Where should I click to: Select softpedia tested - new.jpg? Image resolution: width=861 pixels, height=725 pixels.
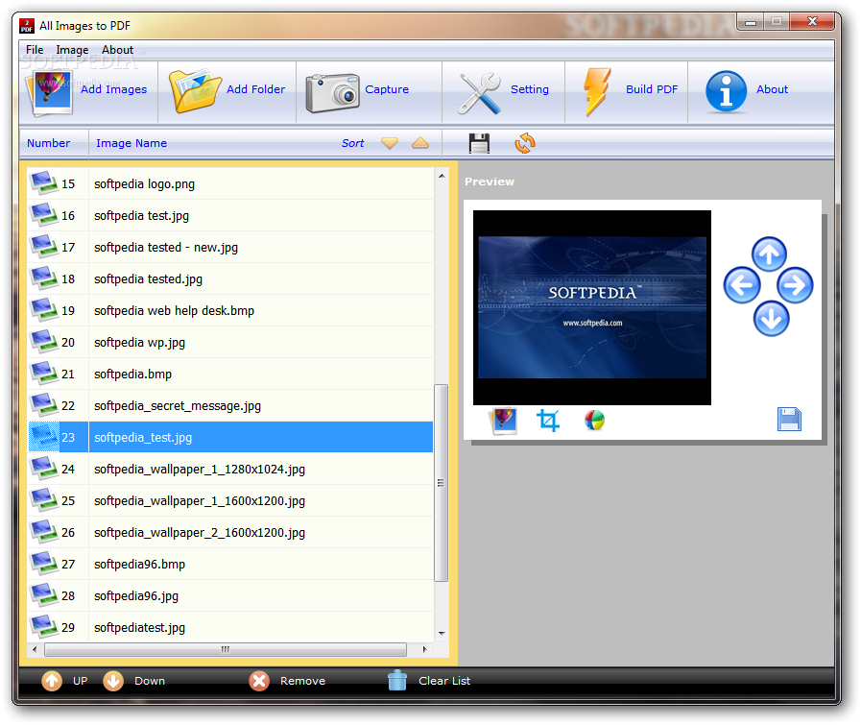coord(230,247)
